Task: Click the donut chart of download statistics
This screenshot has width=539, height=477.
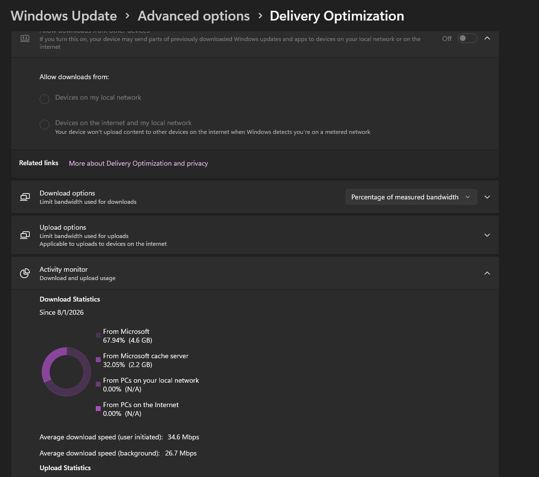Action: (66, 372)
